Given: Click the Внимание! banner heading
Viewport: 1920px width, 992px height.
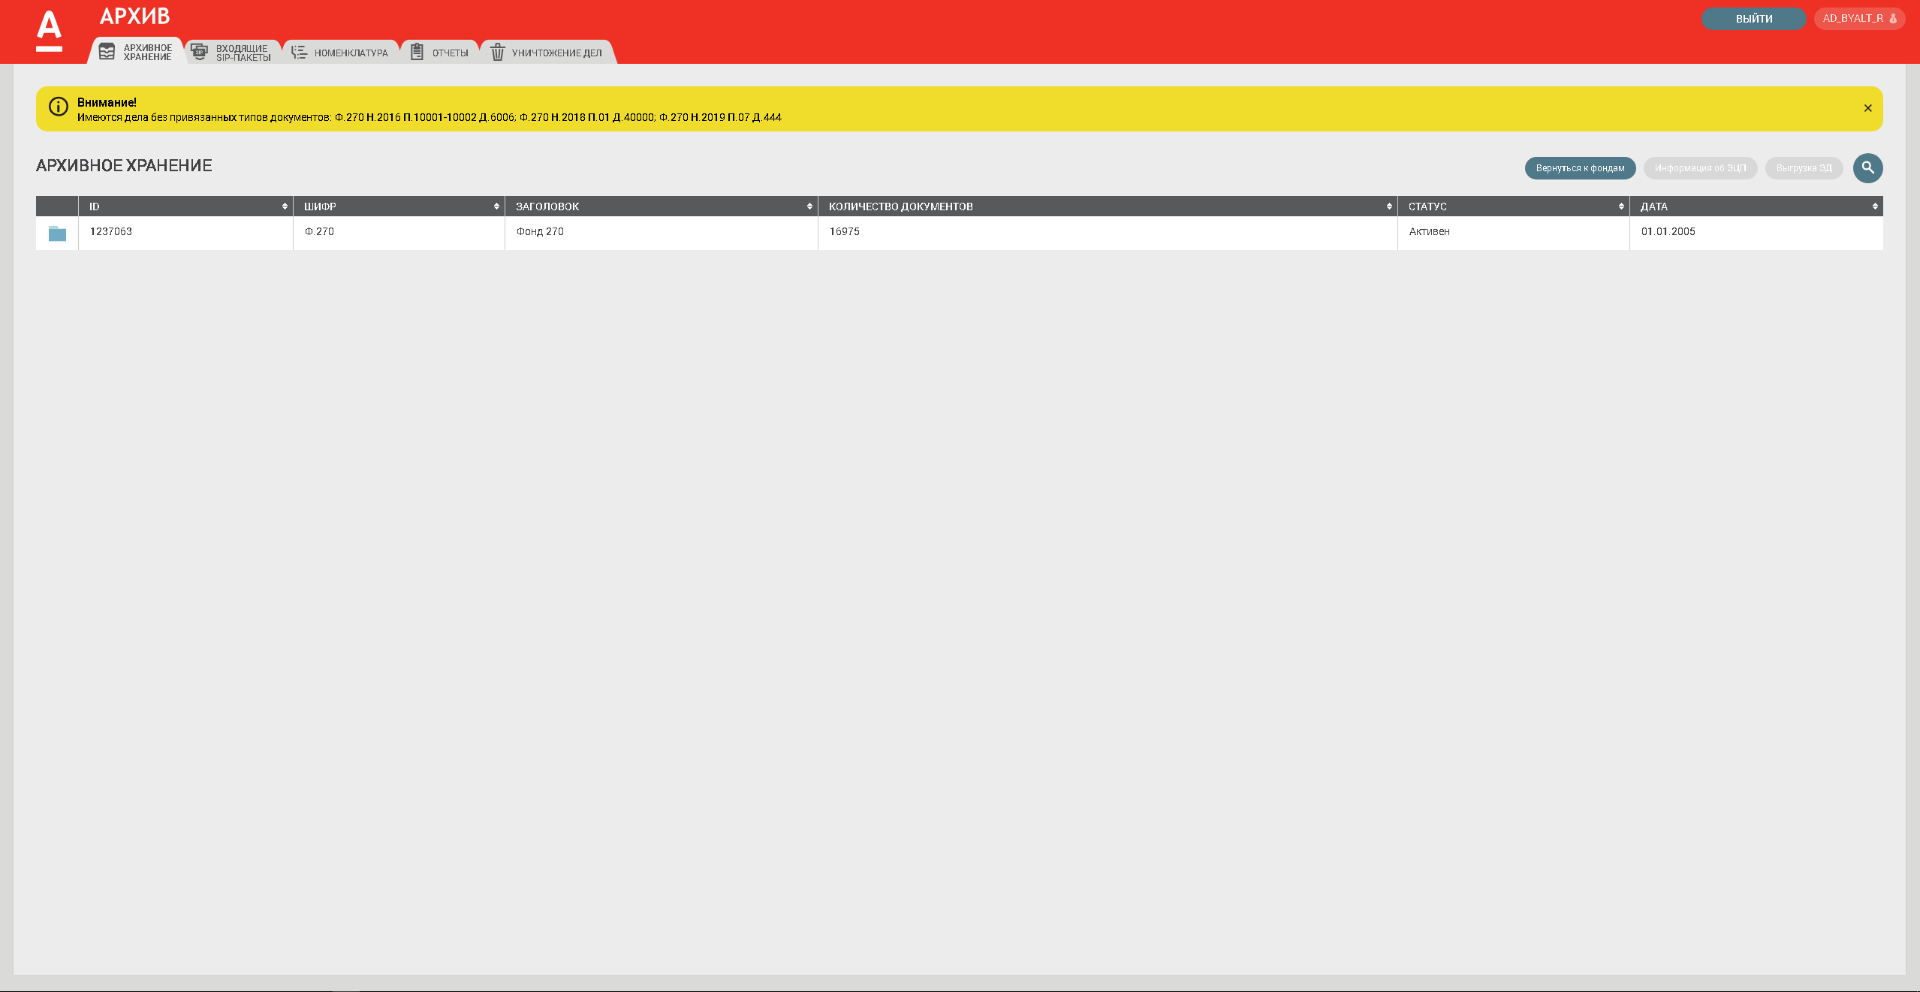Looking at the screenshot, I should 107,103.
